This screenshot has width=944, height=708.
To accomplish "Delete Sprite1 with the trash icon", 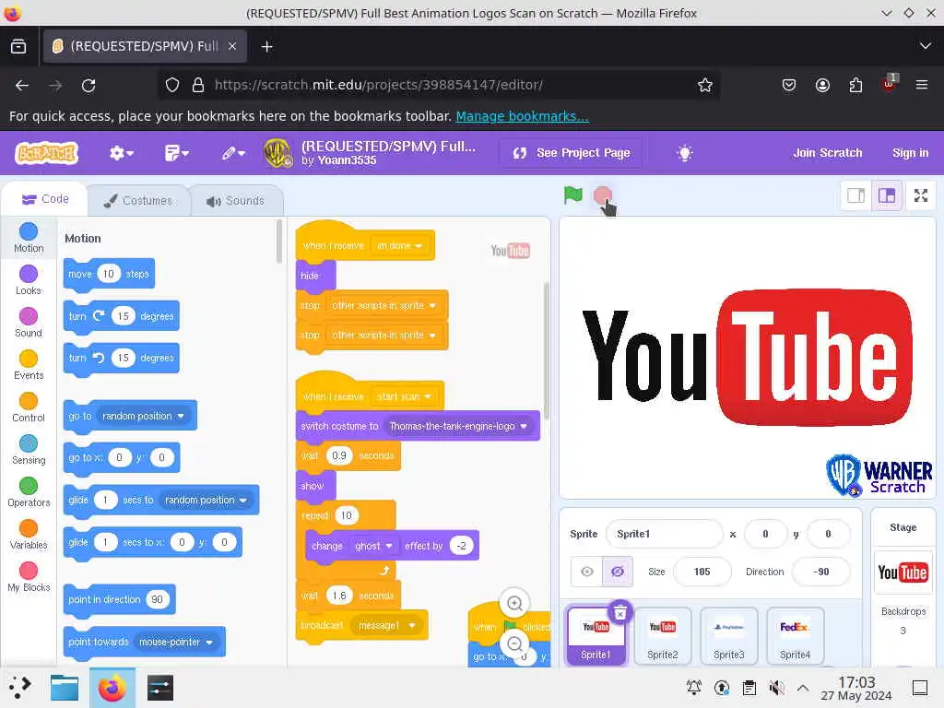I will [620, 612].
